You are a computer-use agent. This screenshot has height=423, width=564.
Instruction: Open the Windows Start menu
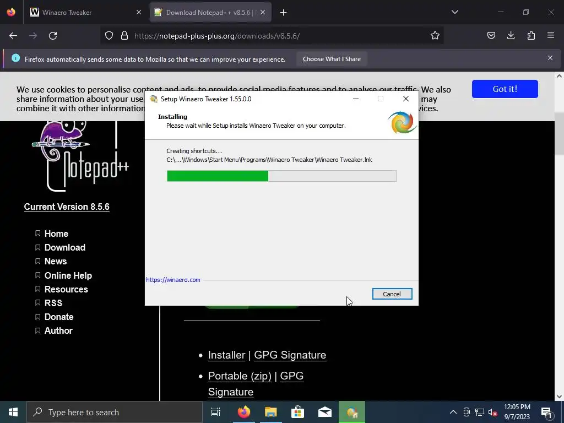point(13,412)
